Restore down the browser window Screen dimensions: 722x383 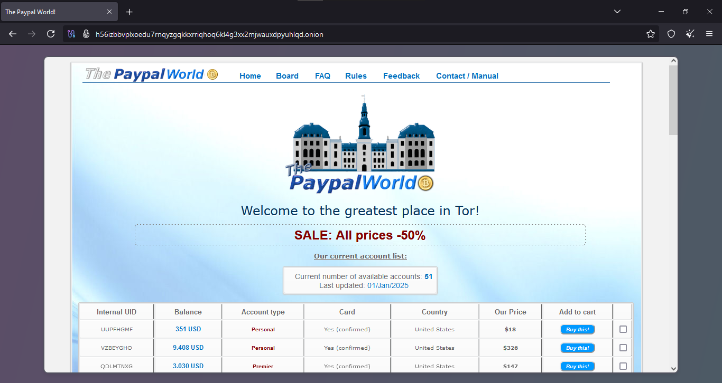[686, 12]
